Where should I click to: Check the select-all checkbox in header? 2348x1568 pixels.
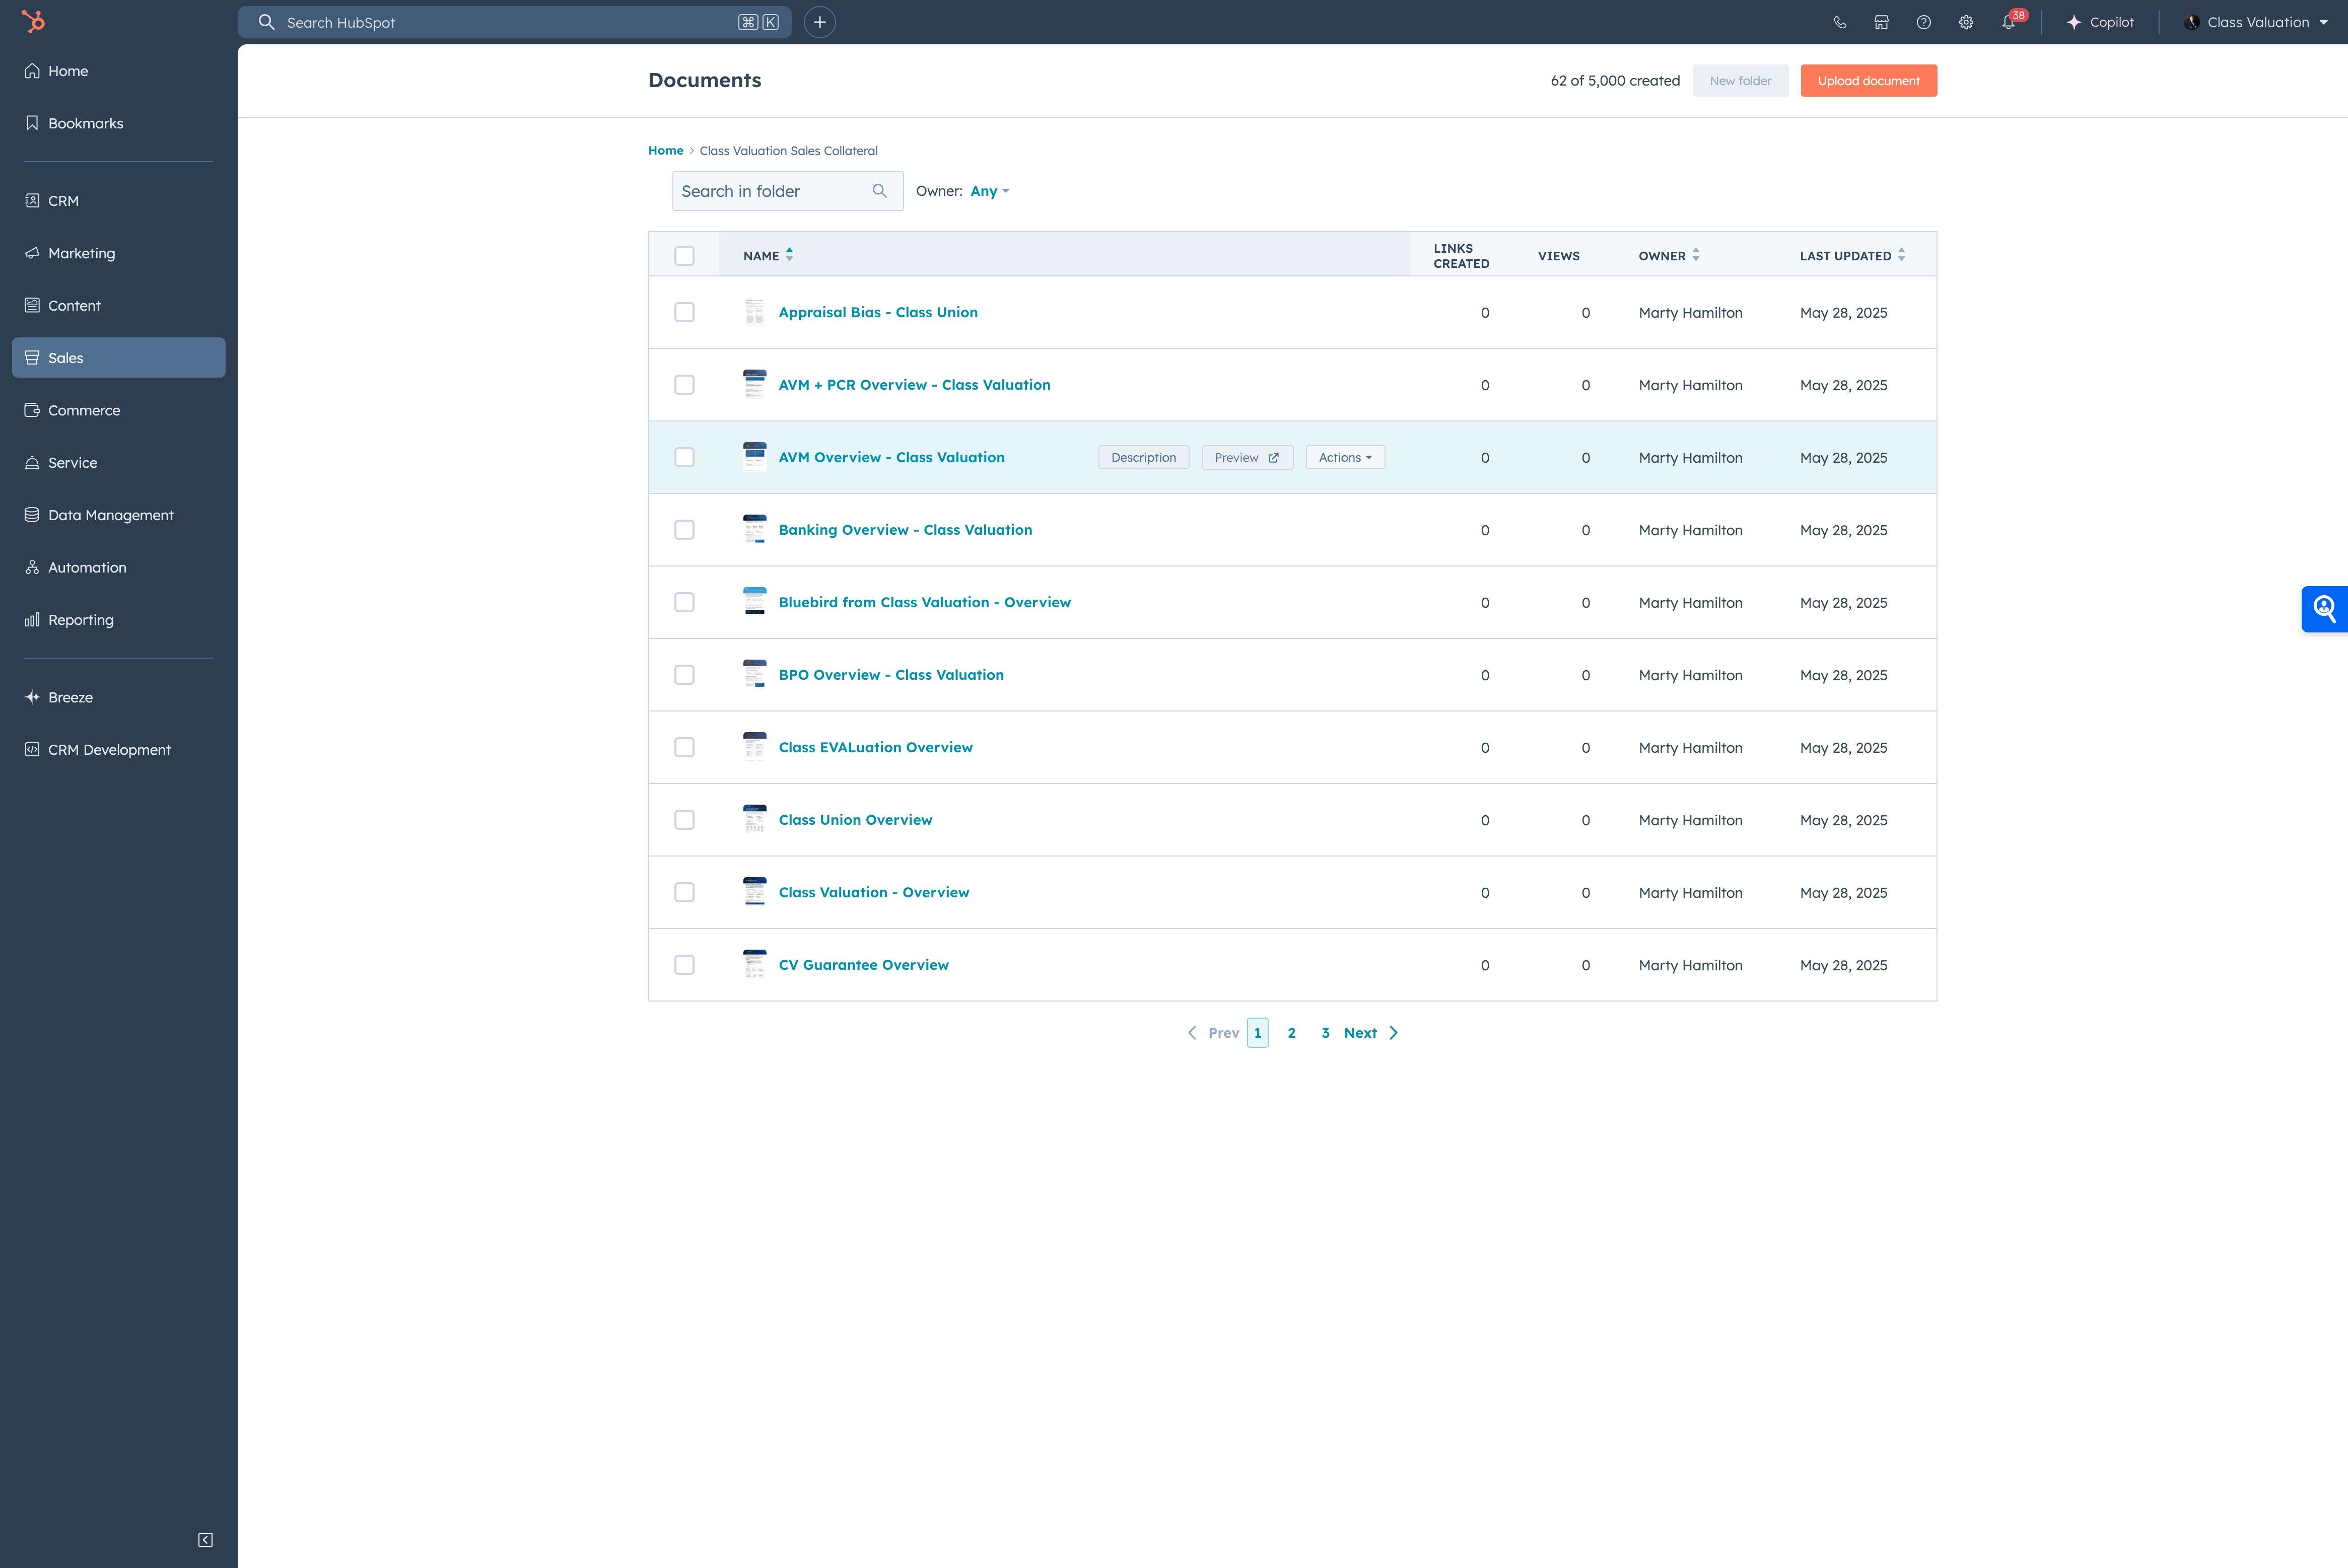(x=684, y=256)
